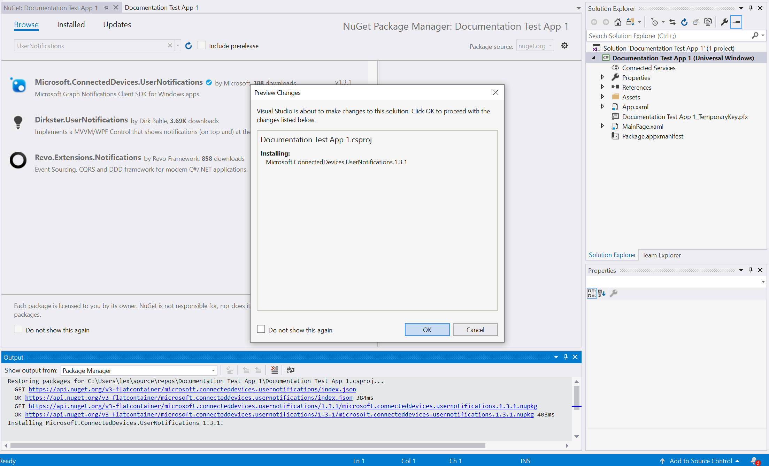Click the NuGet settings gear icon
Screen dimensions: 769x466
click(x=565, y=45)
